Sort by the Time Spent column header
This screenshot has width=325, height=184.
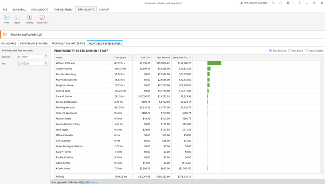pyautogui.click(x=123, y=57)
